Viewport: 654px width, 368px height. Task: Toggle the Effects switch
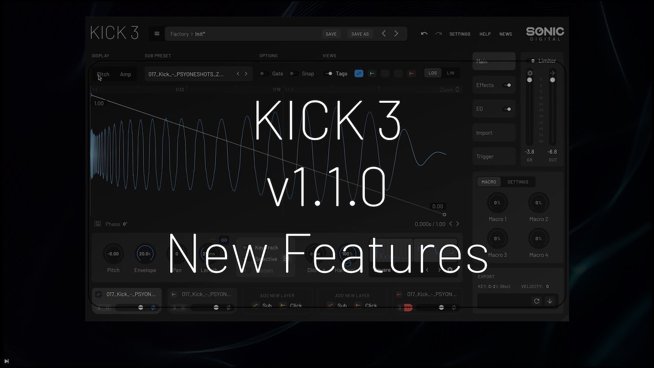[507, 85]
